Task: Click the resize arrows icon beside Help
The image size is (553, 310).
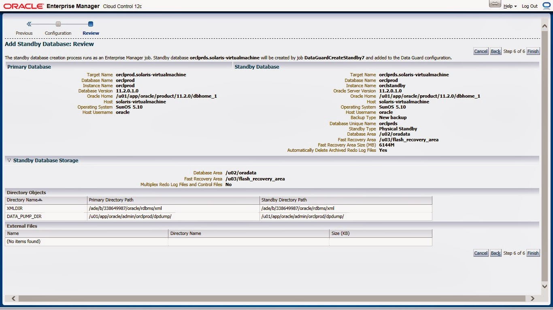Action: pyautogui.click(x=495, y=3)
